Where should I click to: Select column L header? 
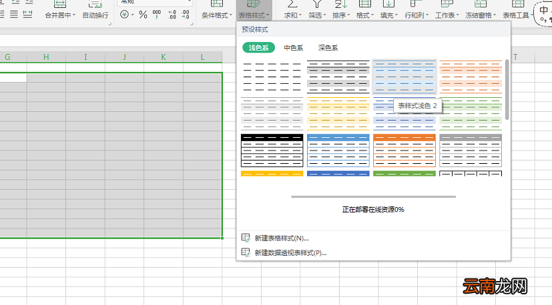202,57
